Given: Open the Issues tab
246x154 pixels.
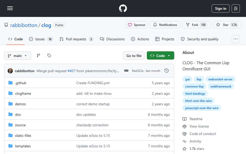Looking at the screenshot, I should click(41, 39).
